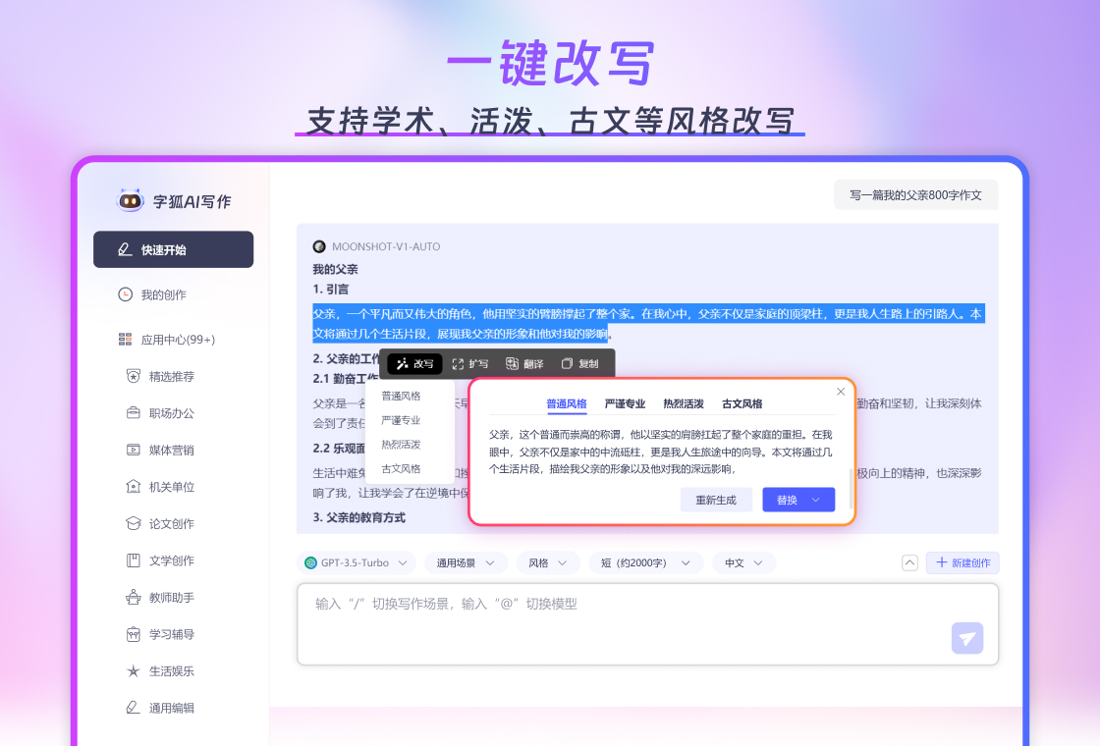Open the 风格 style dropdown

548,562
